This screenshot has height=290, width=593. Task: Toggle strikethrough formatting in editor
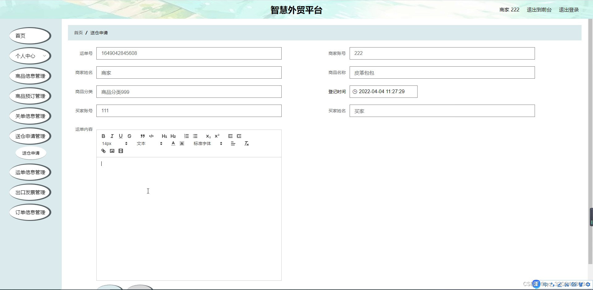[129, 136]
